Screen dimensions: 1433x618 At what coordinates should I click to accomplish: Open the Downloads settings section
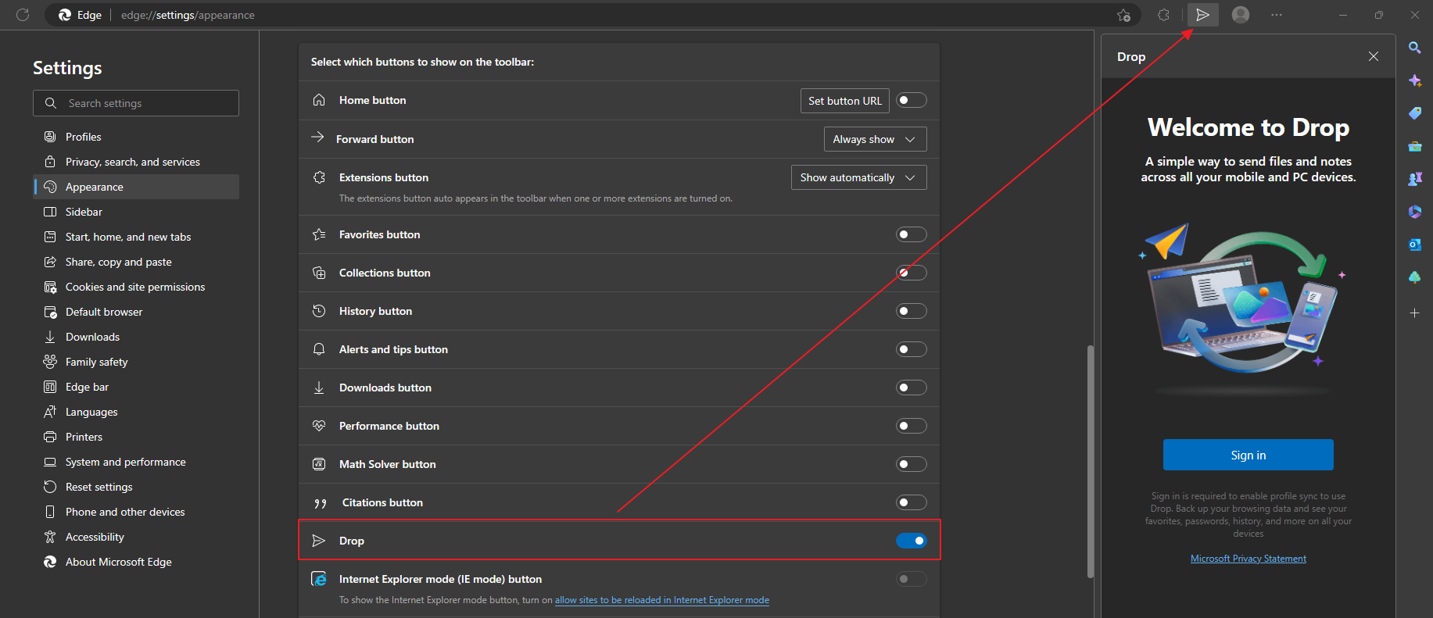pos(92,337)
